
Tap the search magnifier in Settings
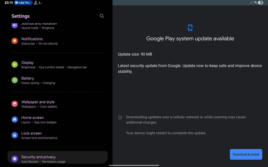(102, 16)
